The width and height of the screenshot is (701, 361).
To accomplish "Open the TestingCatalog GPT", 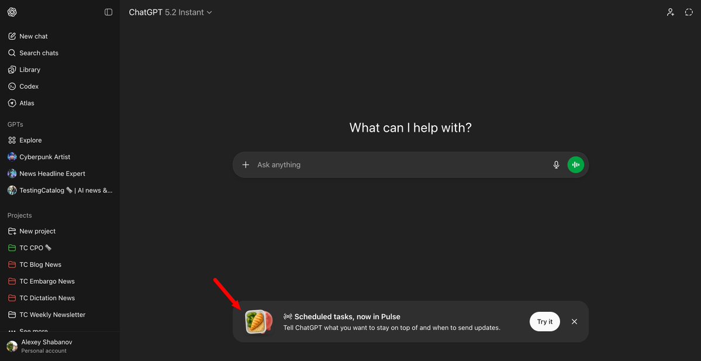I will (60, 190).
